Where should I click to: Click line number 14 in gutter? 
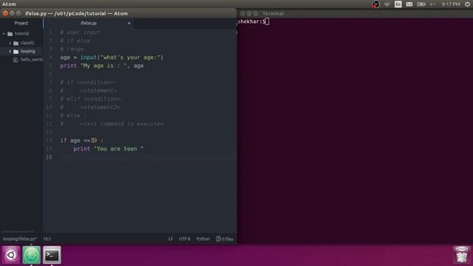click(x=50, y=140)
